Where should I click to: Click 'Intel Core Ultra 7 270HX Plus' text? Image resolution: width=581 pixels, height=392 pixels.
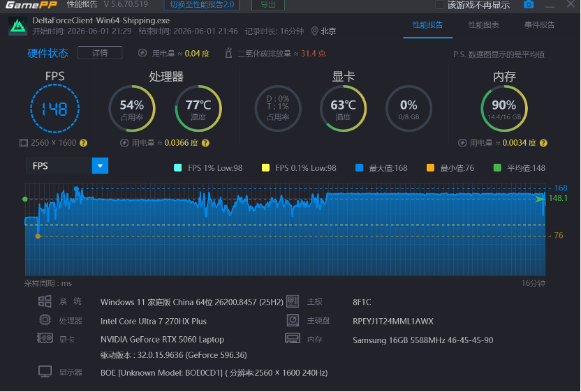[154, 321]
